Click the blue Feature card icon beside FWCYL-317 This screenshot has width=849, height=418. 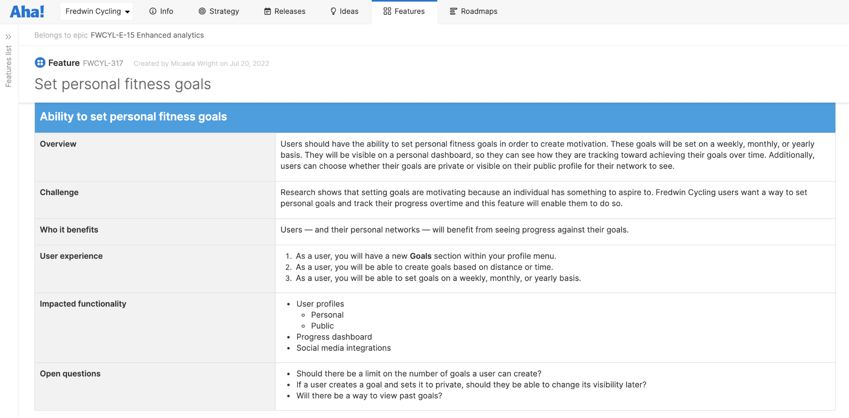[x=40, y=62]
